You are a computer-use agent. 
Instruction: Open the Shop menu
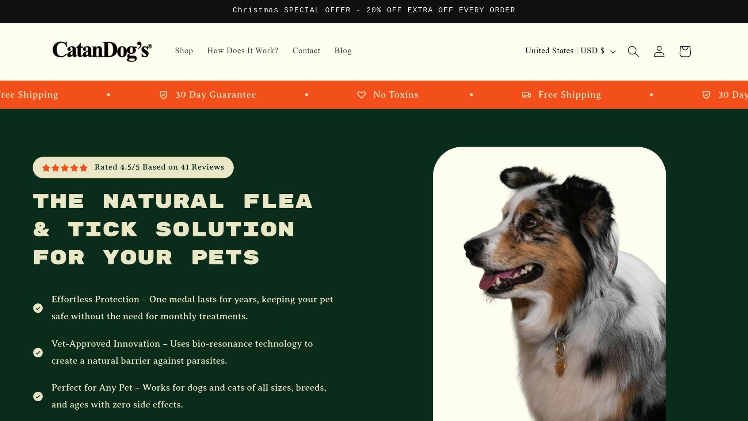[x=184, y=51]
